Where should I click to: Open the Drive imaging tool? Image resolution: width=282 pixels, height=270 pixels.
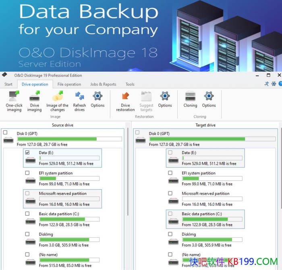coord(34,101)
